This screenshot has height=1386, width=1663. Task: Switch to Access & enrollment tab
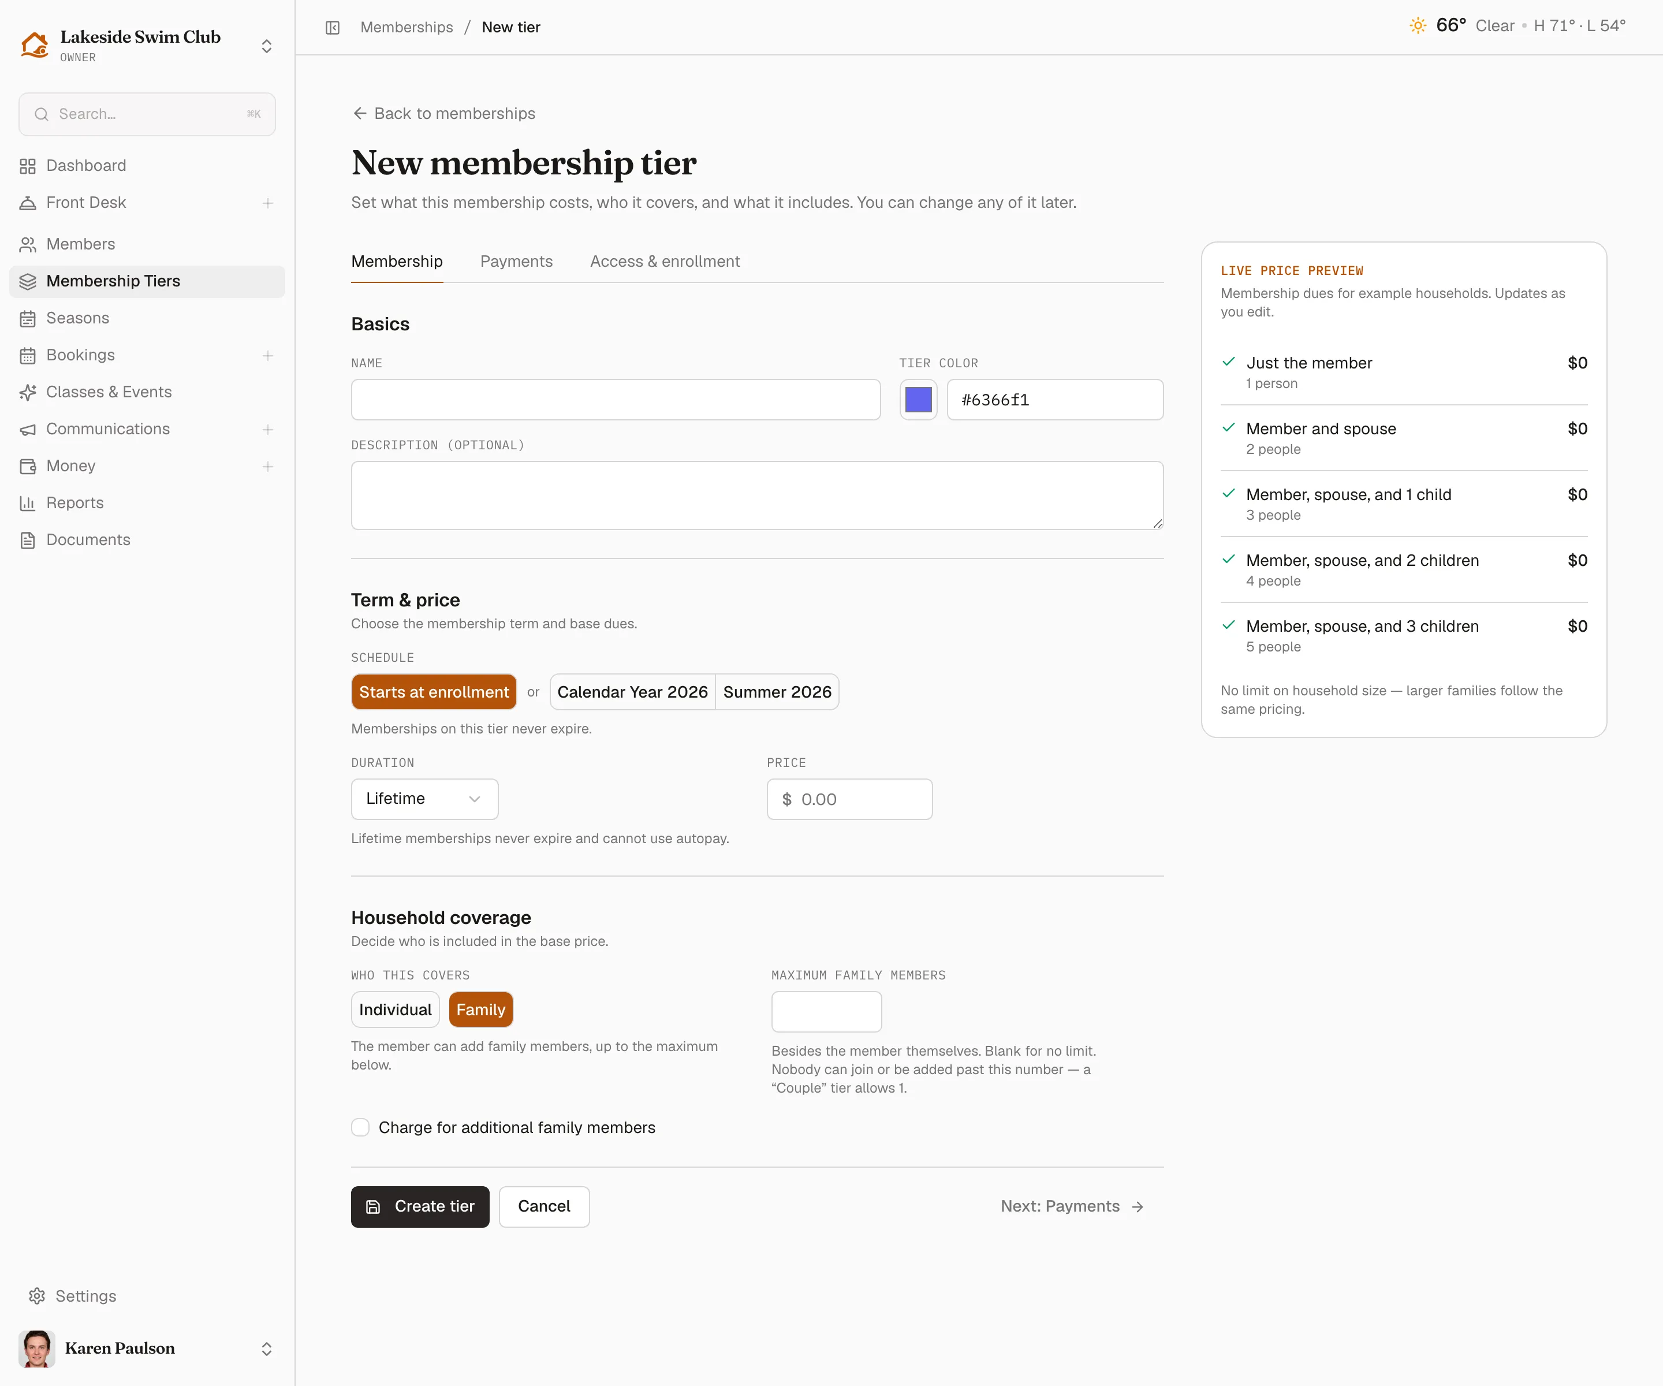pyautogui.click(x=665, y=262)
